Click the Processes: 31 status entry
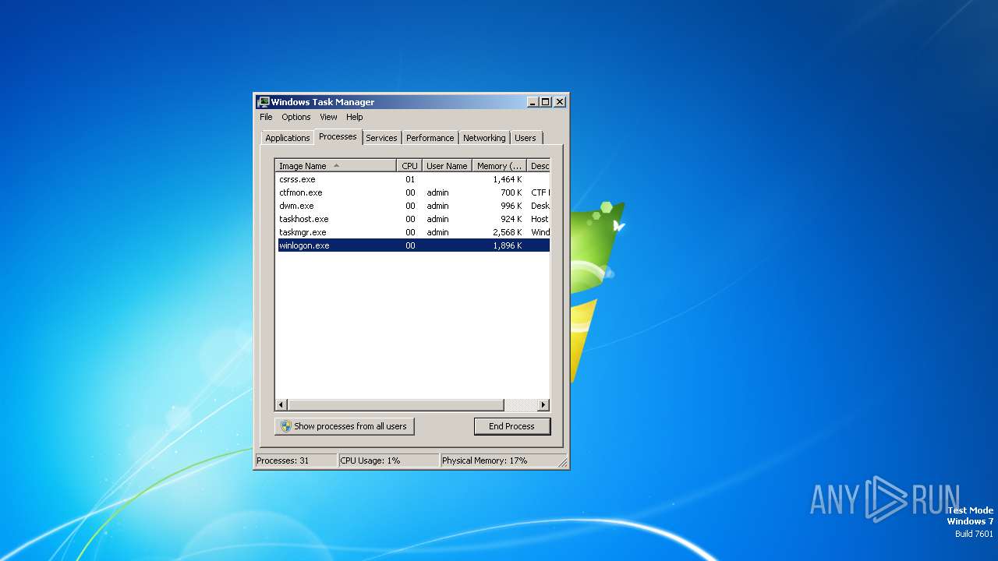The width and height of the screenshot is (998, 561). tap(296, 460)
